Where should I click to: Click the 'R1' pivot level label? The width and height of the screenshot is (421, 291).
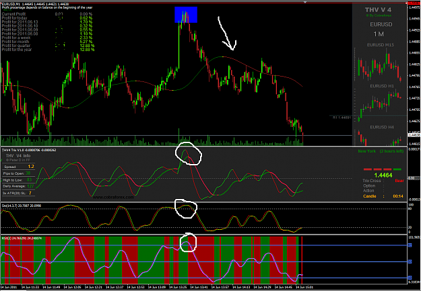(x=342, y=118)
